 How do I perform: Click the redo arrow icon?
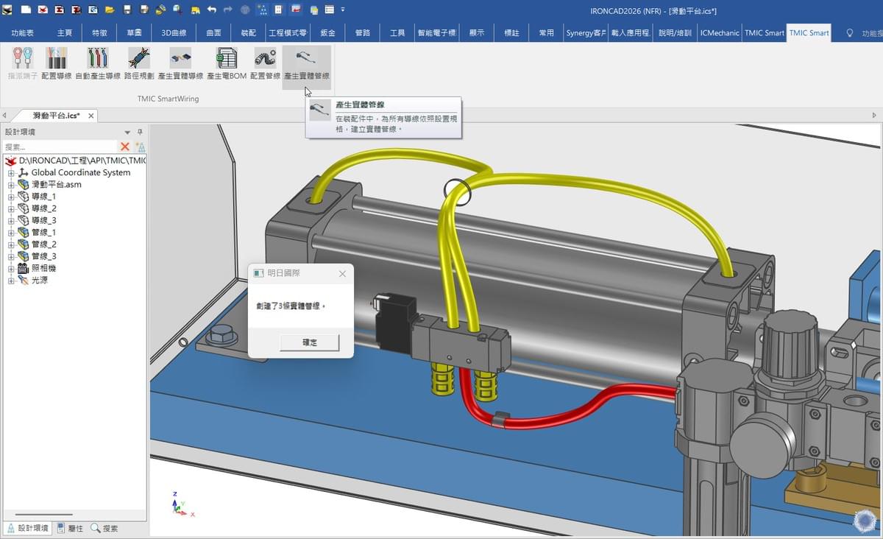[x=228, y=10]
